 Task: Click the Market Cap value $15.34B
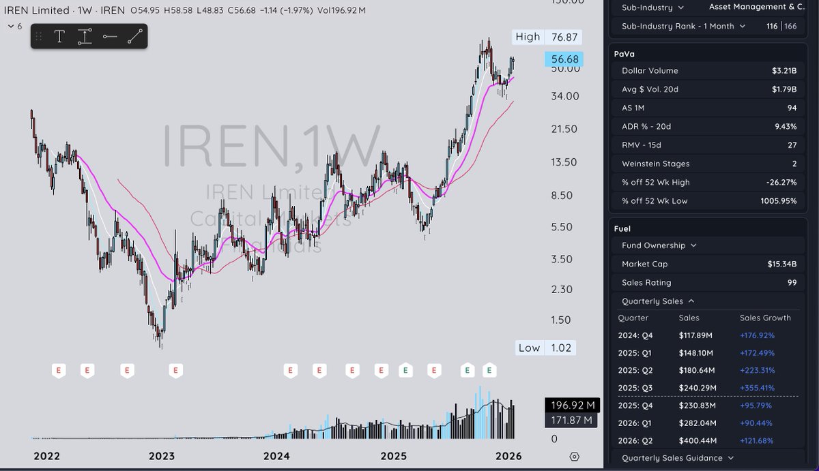[781, 264]
